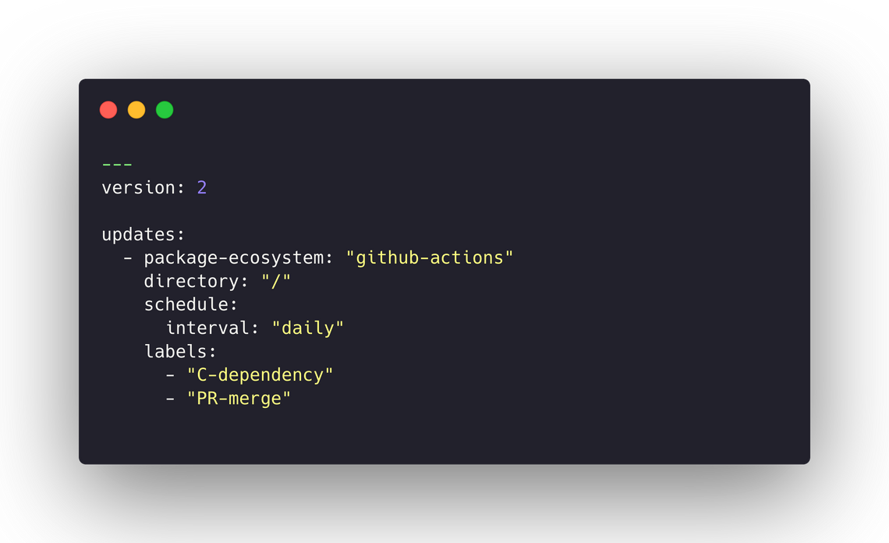Click the yellow minimize dot
Image resolution: width=889 pixels, height=543 pixels.
[x=136, y=110]
